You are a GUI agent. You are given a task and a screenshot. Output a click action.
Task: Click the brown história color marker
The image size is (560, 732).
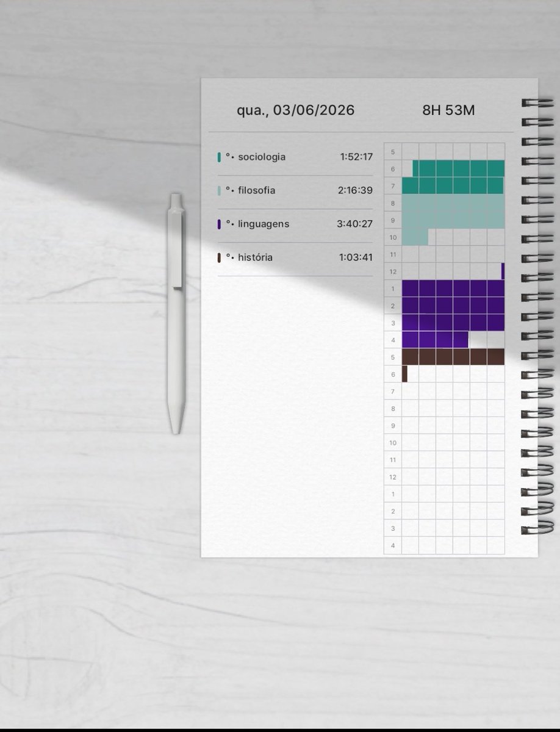219,258
